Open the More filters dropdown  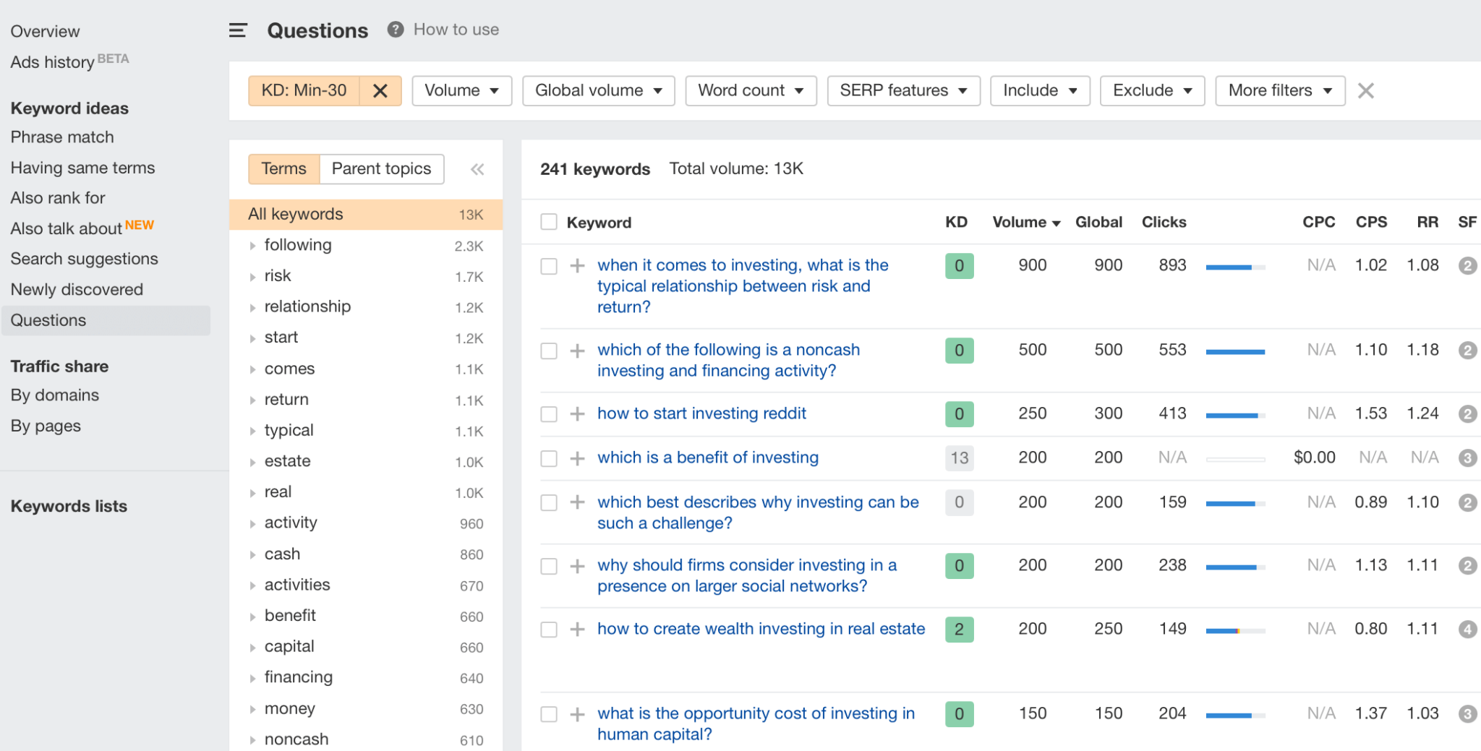(x=1280, y=91)
